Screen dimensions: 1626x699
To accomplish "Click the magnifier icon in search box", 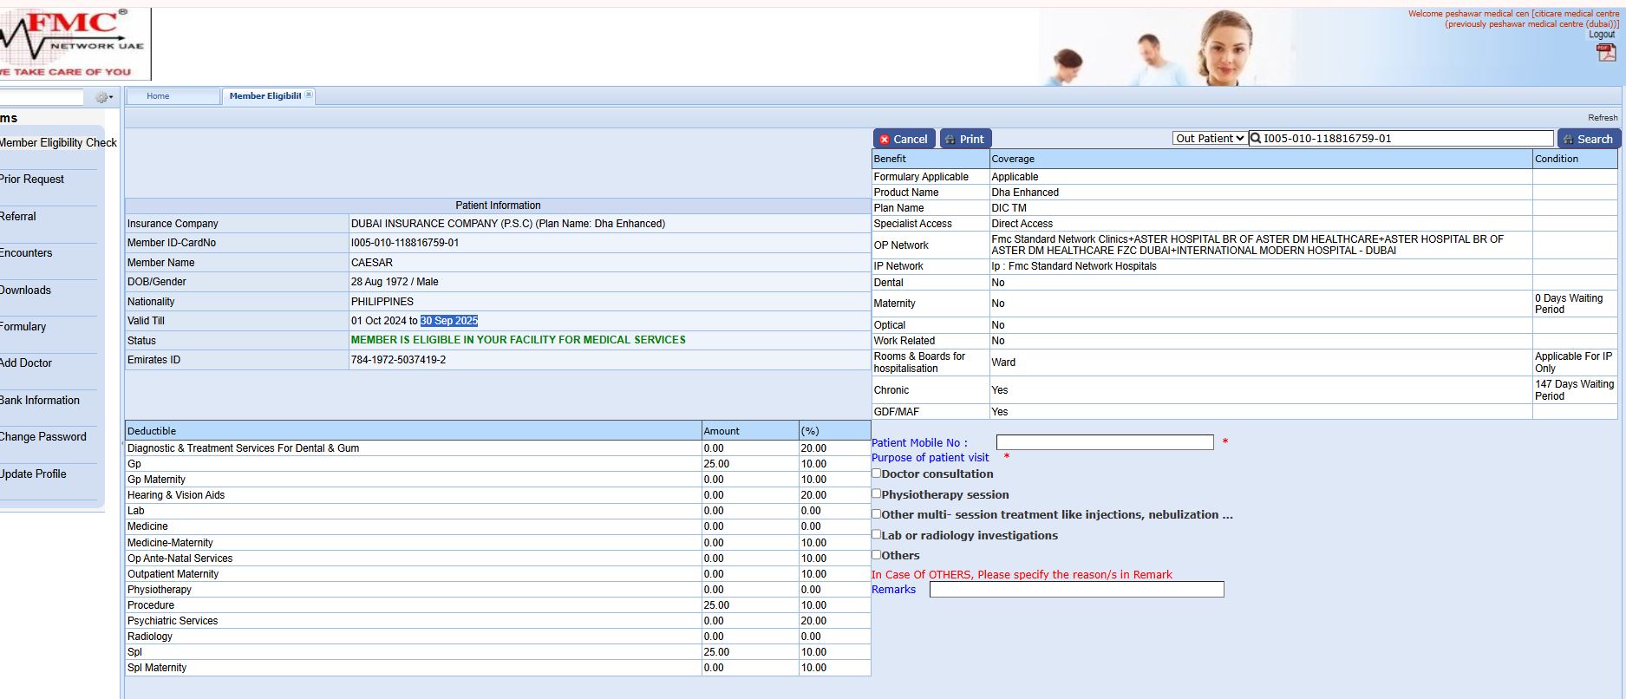I will [x=1255, y=139].
